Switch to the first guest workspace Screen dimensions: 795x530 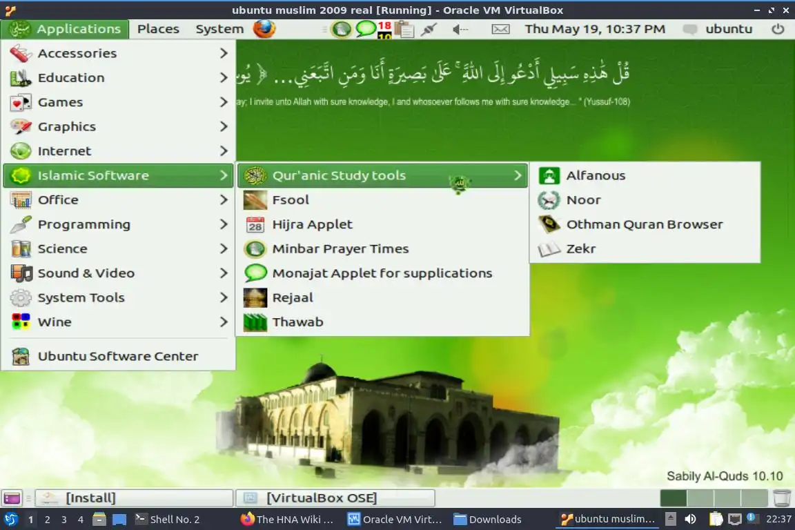click(x=674, y=498)
